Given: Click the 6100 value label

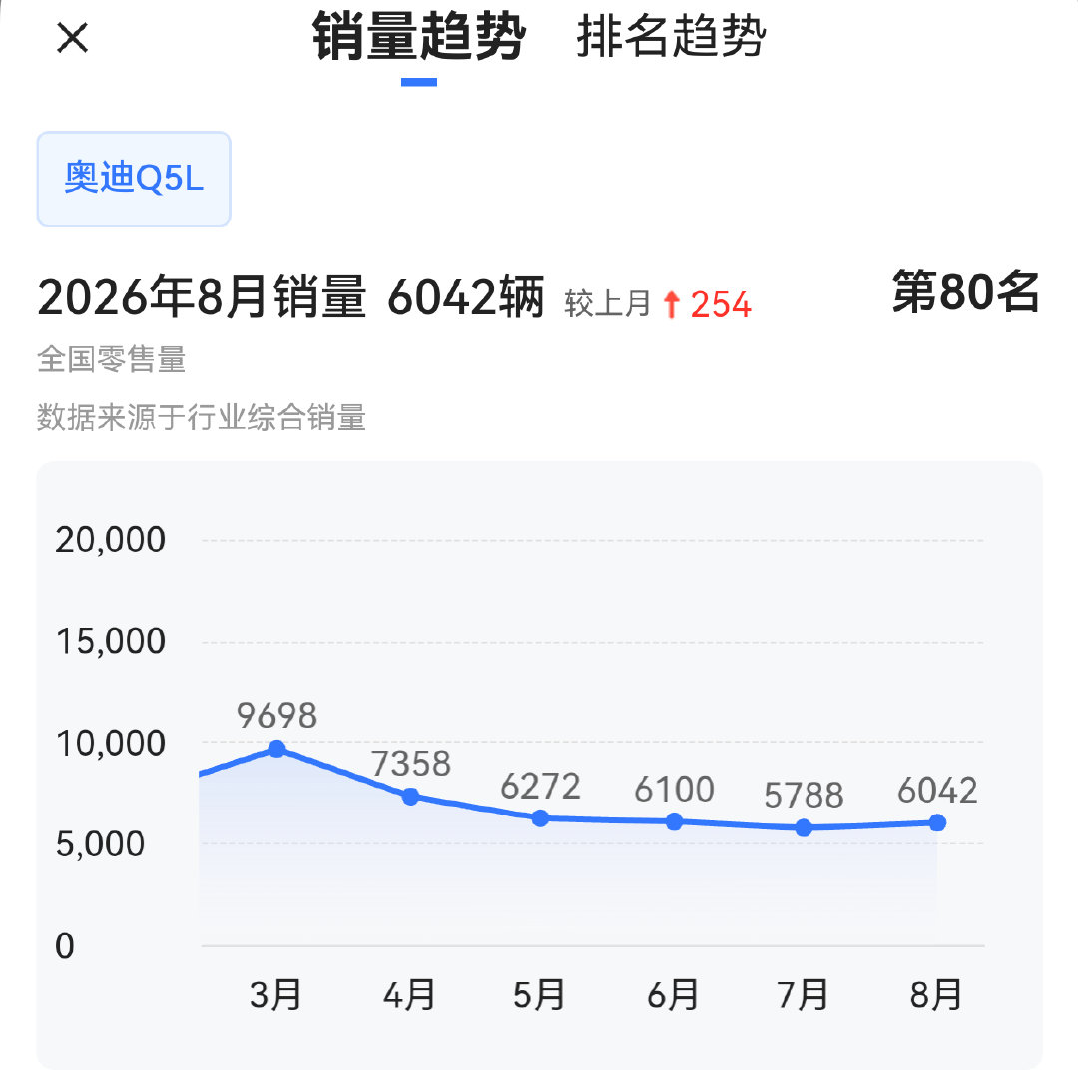Looking at the screenshot, I should (674, 789).
